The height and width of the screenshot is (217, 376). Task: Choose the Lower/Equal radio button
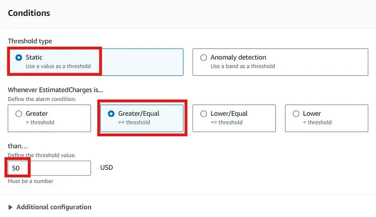click(203, 113)
